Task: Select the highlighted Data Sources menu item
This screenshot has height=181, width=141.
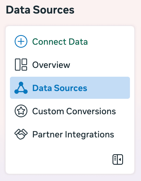Action: coord(70,88)
